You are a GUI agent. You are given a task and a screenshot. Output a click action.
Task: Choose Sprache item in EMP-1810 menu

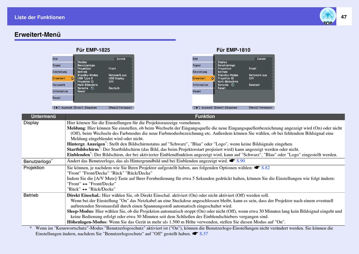tap(223, 85)
